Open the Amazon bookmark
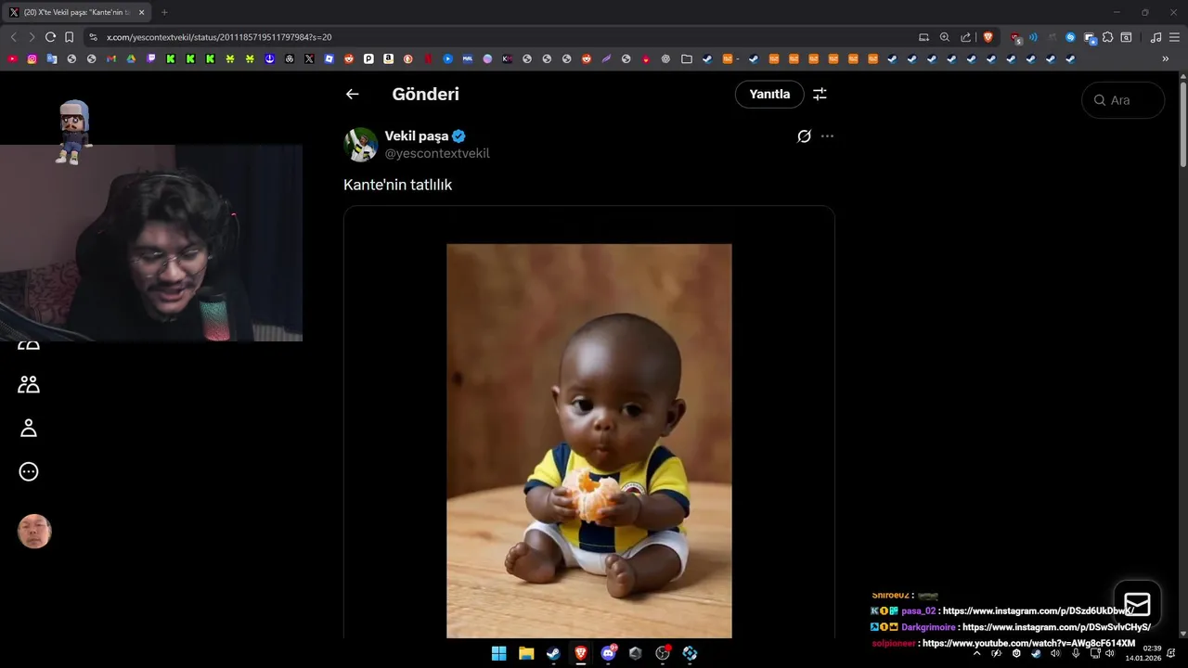Screen dimensions: 1188x668 [388, 58]
